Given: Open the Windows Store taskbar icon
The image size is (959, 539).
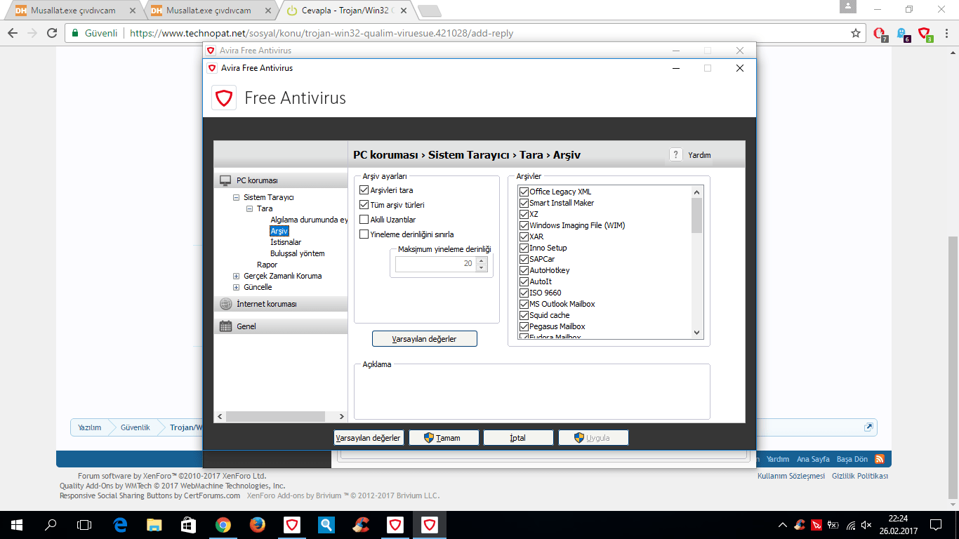Looking at the screenshot, I should [189, 524].
